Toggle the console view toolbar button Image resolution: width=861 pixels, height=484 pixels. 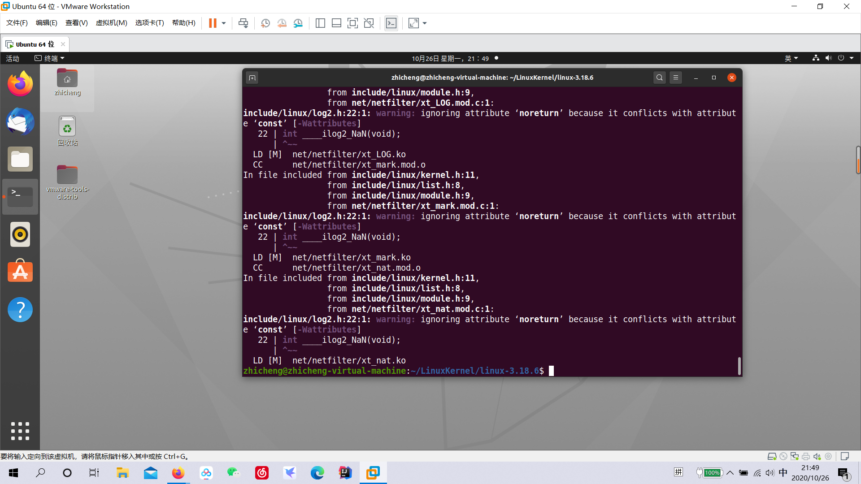click(x=391, y=23)
